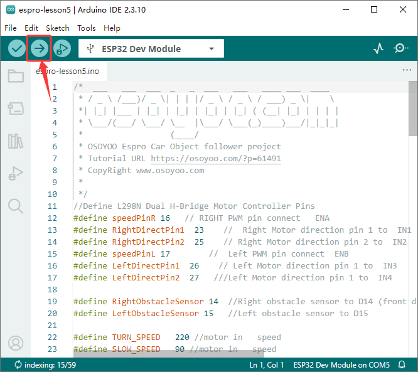Click 'speedPinL' on line 15
This screenshot has height=372, width=418.
click(134, 254)
